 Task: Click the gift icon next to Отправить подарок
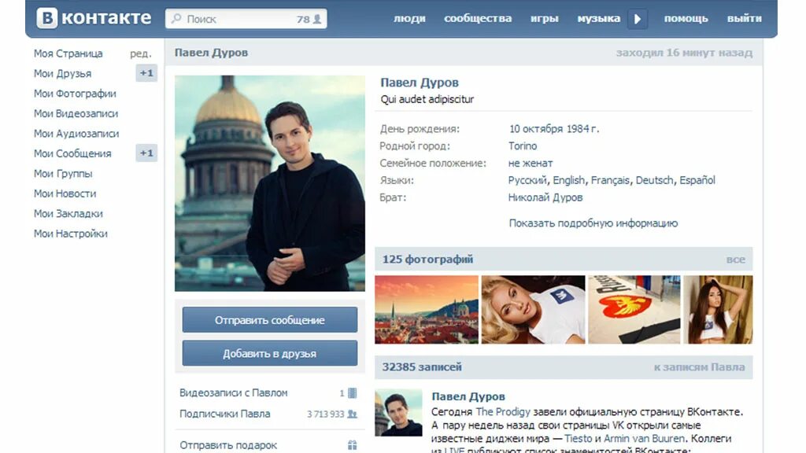352,445
